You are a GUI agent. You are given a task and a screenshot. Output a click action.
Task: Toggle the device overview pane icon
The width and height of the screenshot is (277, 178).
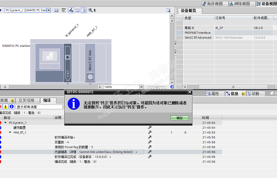tap(84, 10)
